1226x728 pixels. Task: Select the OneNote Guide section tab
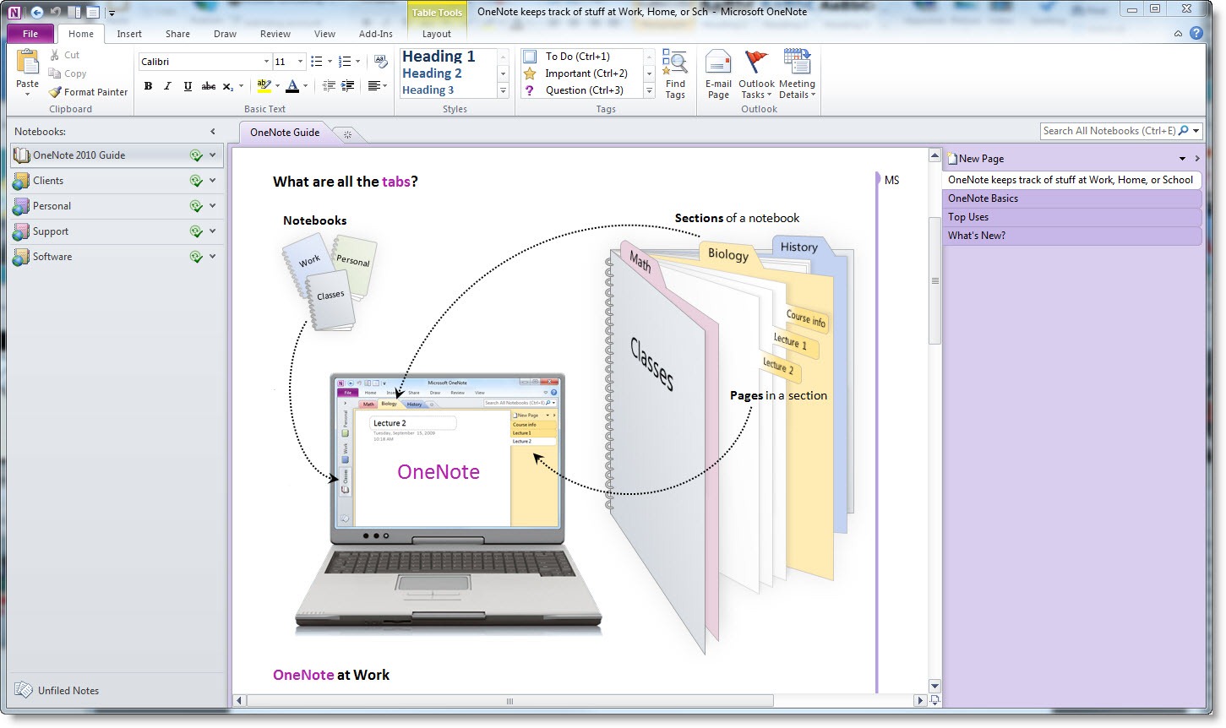pyautogui.click(x=285, y=133)
